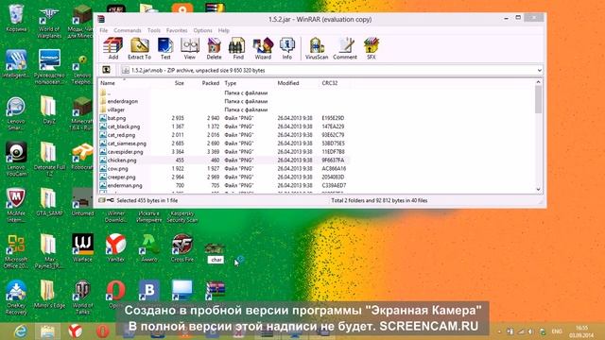Select cow.png in the file list

[224, 169]
